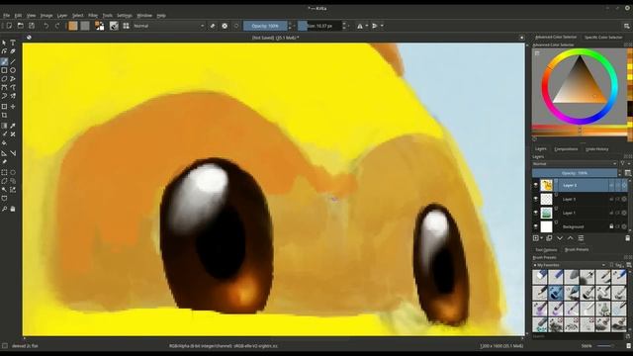Increase brush size with spinner arrow
The height and width of the screenshot is (356, 633).
pos(344,24)
